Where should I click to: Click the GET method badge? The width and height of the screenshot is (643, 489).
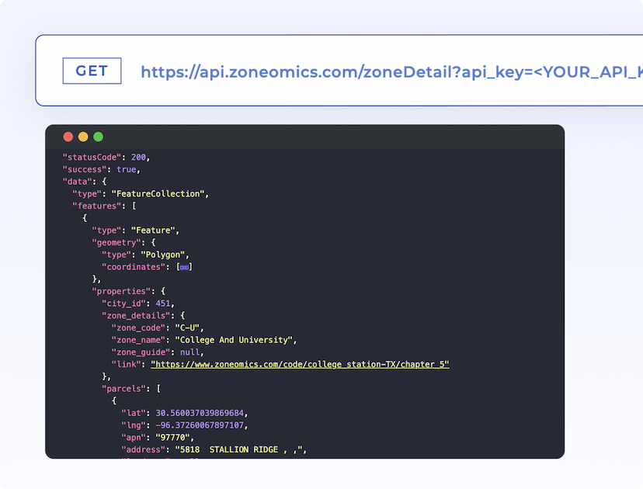point(92,71)
